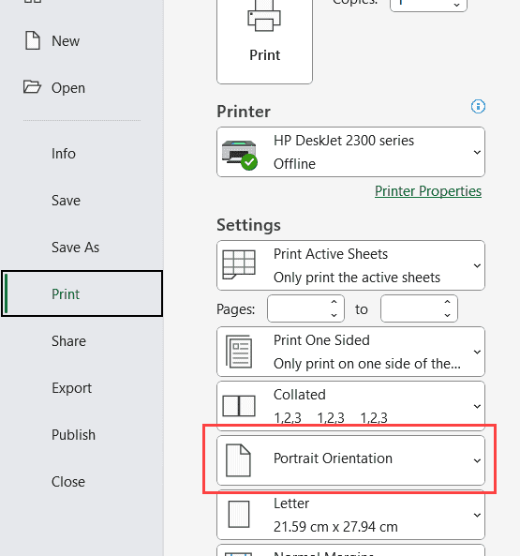Click the Collated pages icon
This screenshot has width=520, height=556.
click(239, 406)
